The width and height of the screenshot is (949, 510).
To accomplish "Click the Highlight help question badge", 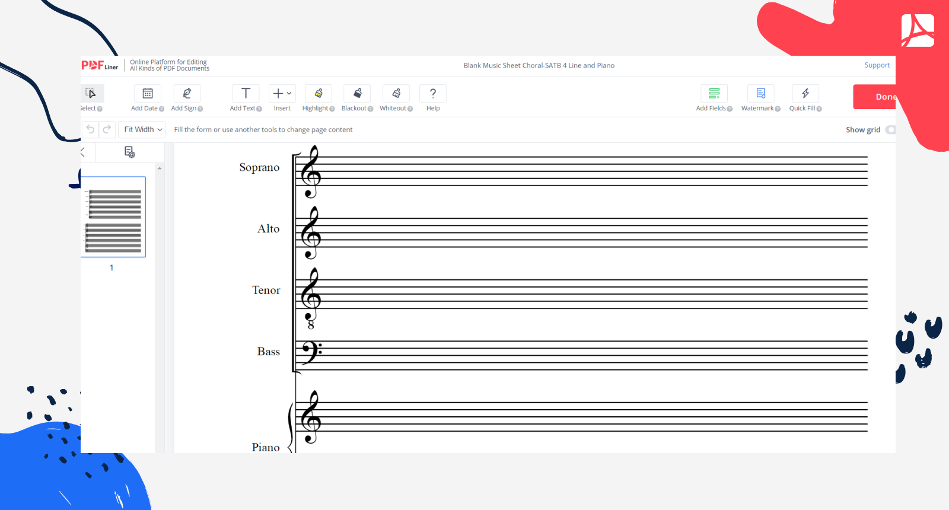I will pyautogui.click(x=332, y=109).
